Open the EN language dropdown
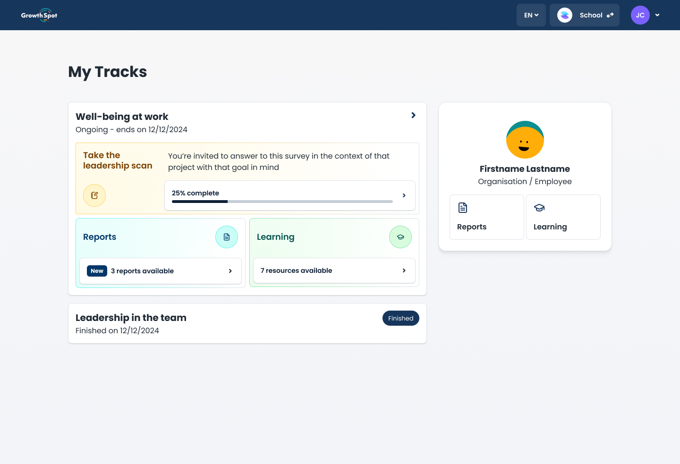680x464 pixels. coord(531,15)
